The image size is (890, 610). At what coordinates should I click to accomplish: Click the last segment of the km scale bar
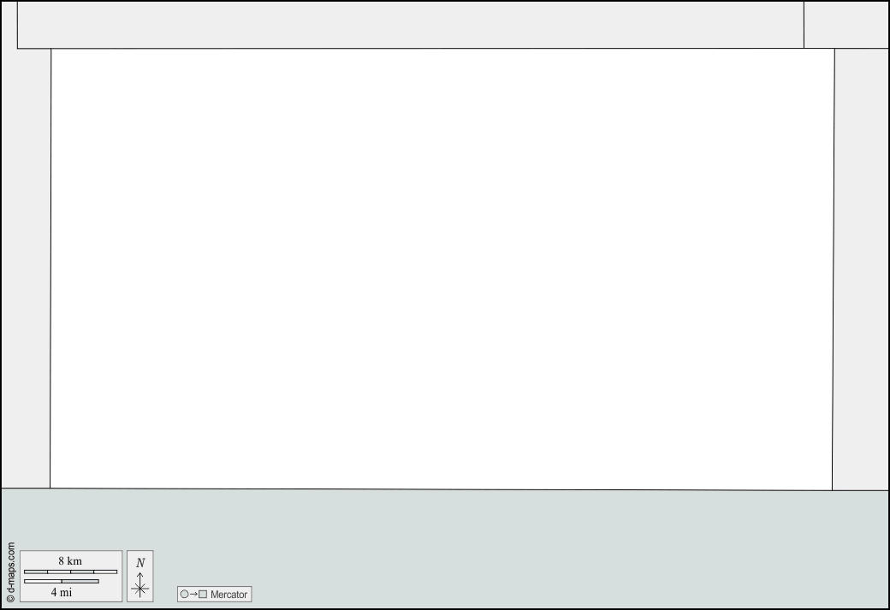(105, 572)
